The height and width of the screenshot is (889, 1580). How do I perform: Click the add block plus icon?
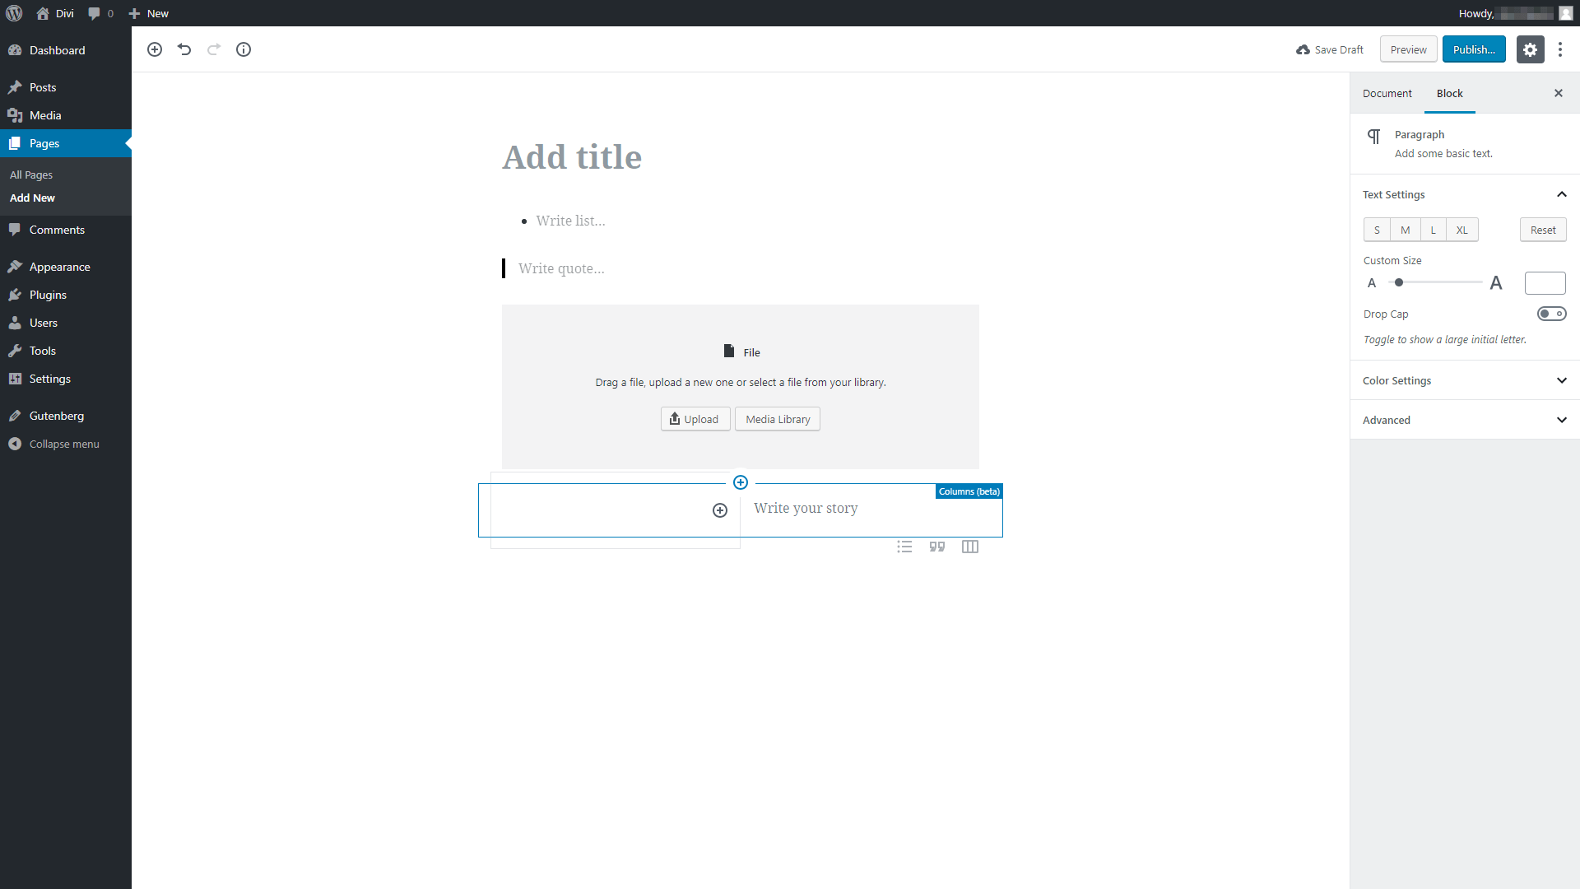tap(154, 48)
